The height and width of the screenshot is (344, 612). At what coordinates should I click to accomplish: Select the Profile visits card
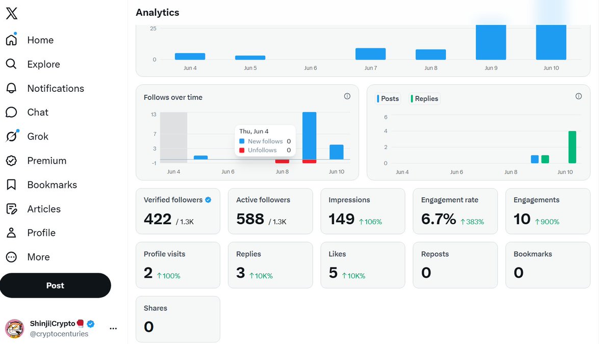178,265
